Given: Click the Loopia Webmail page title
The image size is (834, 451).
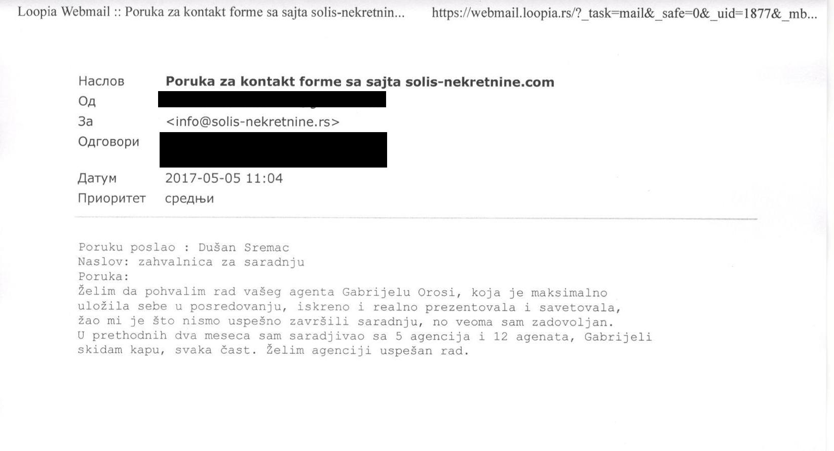Looking at the screenshot, I should [x=211, y=12].
